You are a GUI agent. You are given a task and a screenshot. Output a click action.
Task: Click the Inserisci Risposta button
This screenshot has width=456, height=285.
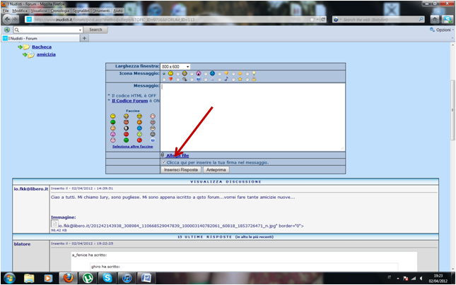coord(181,170)
